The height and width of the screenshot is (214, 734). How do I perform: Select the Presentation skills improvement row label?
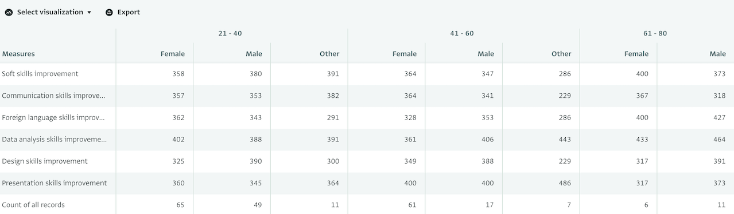point(55,183)
